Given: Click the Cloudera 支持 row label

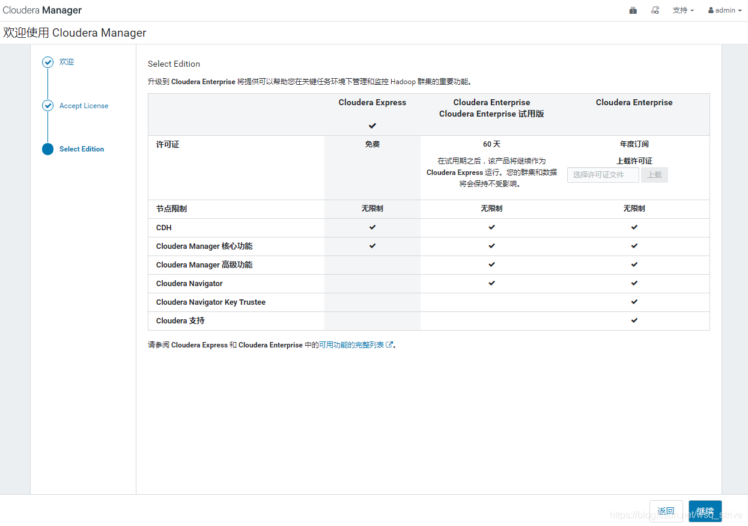Looking at the screenshot, I should tap(180, 321).
